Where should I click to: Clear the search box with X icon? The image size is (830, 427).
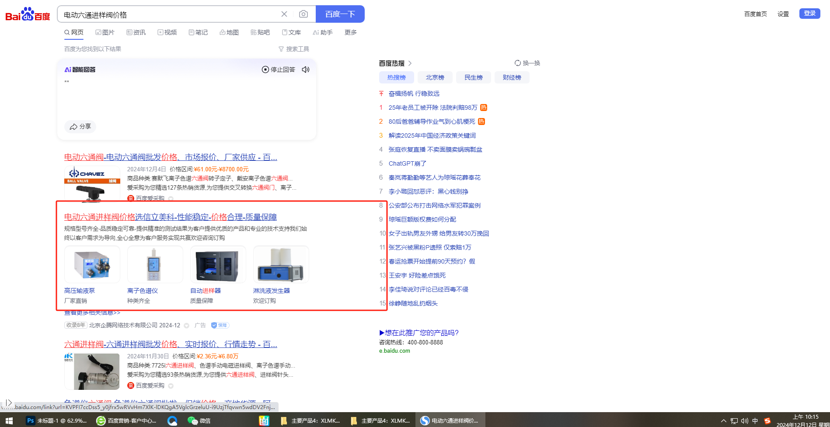click(284, 14)
